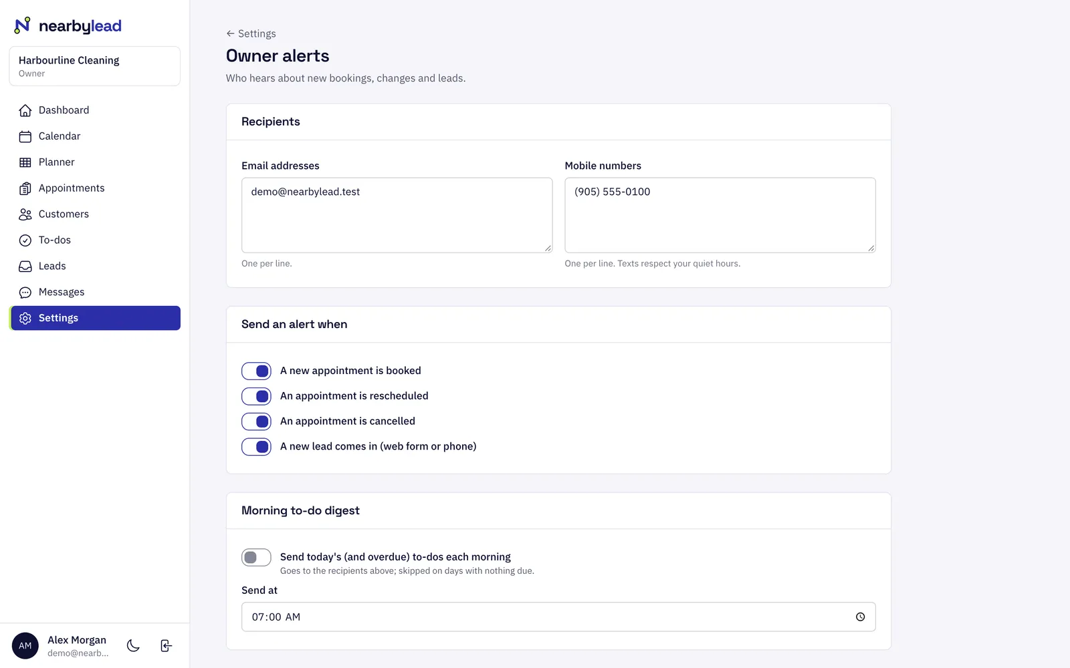Click the Leads inbox icon
The width and height of the screenshot is (1070, 668).
pos(25,267)
